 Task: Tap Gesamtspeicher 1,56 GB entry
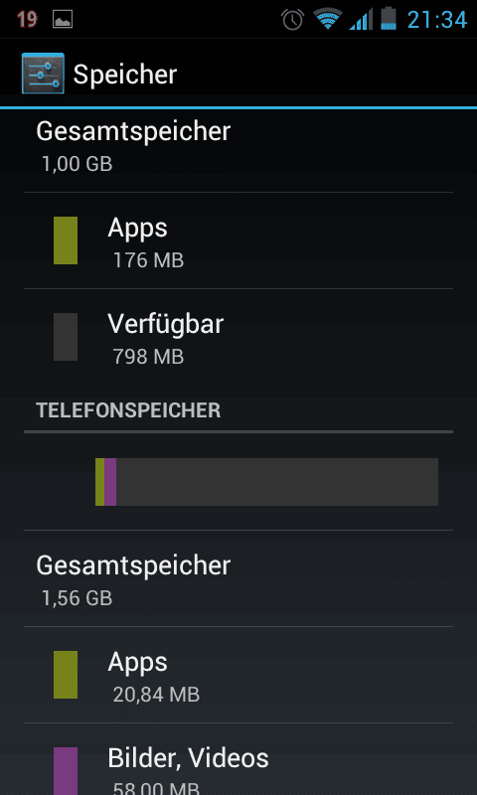(238, 578)
